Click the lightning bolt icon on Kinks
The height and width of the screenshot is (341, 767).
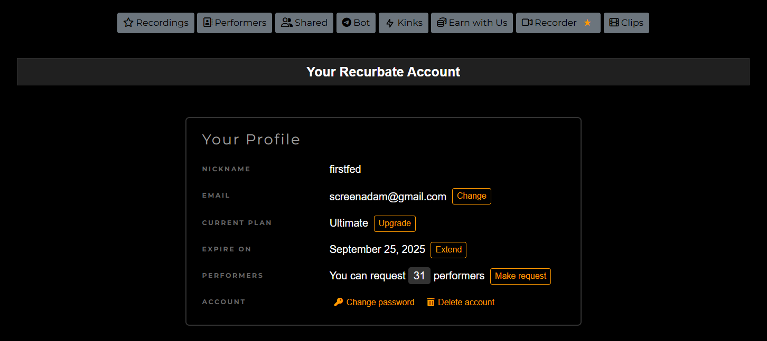point(390,23)
